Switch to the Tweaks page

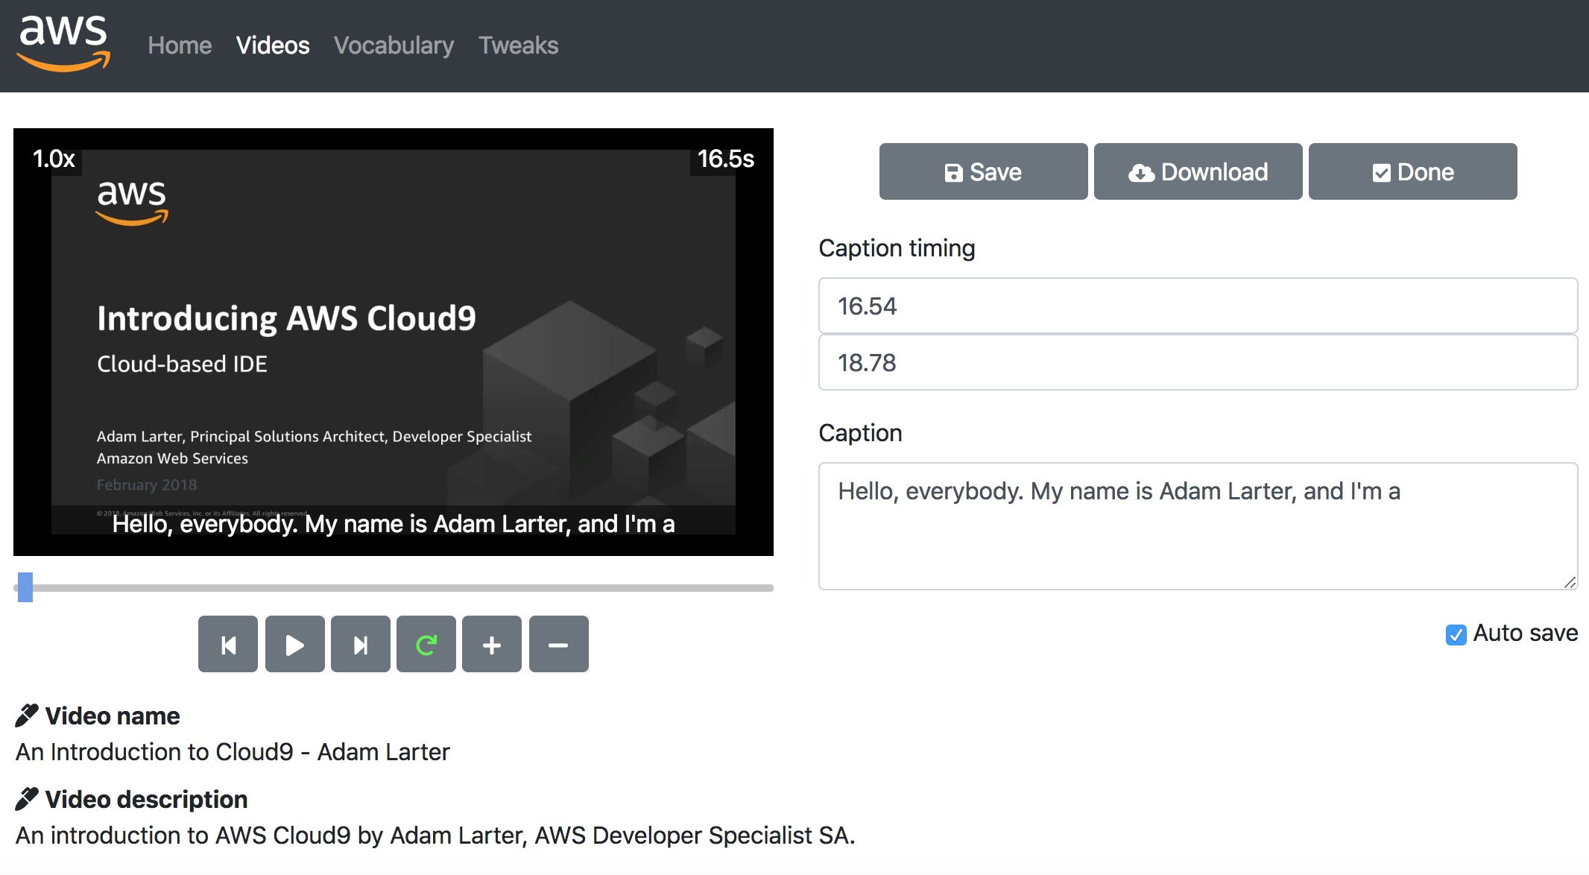(x=518, y=45)
